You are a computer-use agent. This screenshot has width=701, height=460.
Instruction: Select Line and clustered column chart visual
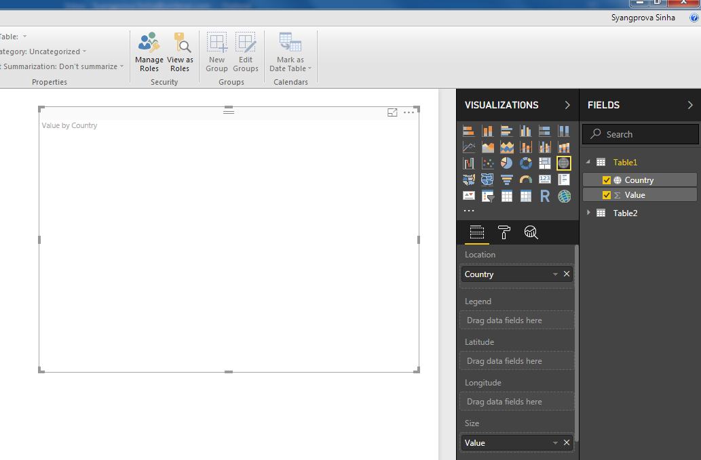pyautogui.click(x=544, y=147)
